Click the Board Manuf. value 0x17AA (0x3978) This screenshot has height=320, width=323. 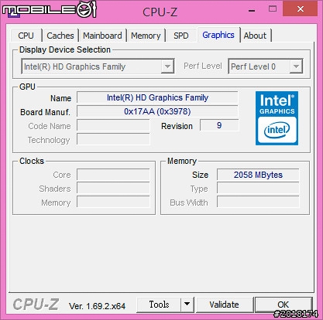157,111
